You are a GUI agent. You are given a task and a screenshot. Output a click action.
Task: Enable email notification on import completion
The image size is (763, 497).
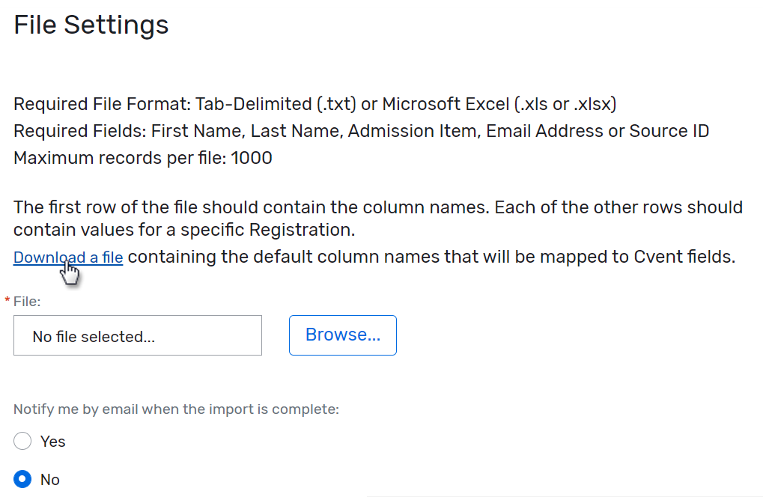[22, 441]
